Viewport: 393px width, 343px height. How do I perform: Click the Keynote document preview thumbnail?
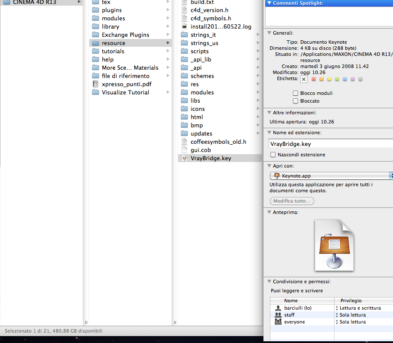coord(334,245)
